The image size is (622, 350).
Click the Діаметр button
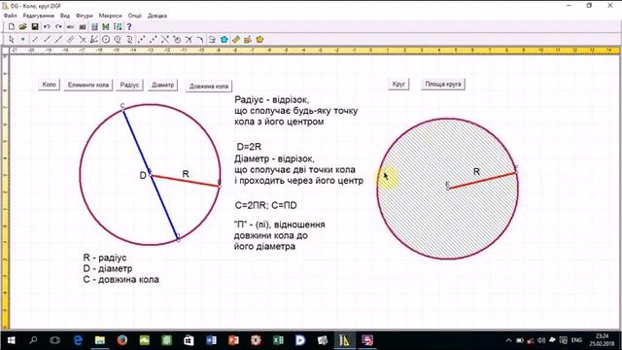[162, 85]
